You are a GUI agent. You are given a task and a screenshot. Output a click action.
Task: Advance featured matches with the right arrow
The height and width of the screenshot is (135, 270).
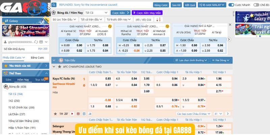point(229,39)
